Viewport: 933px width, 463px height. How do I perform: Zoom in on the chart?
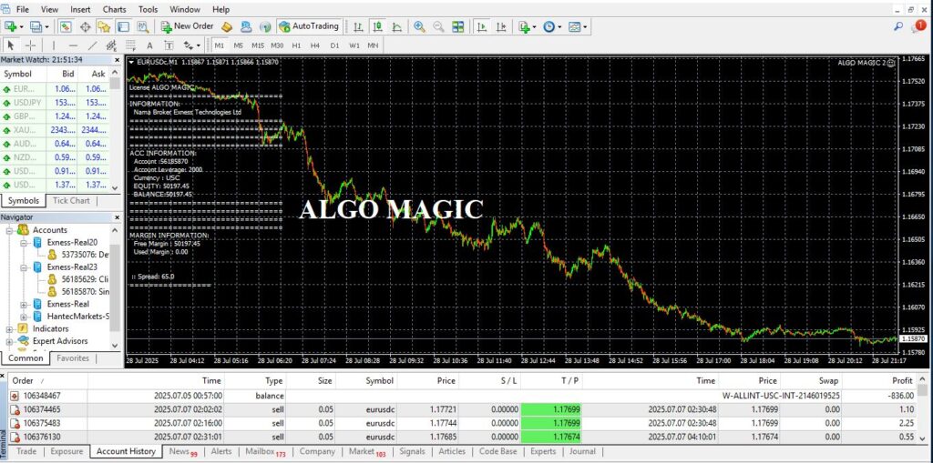[x=419, y=26]
